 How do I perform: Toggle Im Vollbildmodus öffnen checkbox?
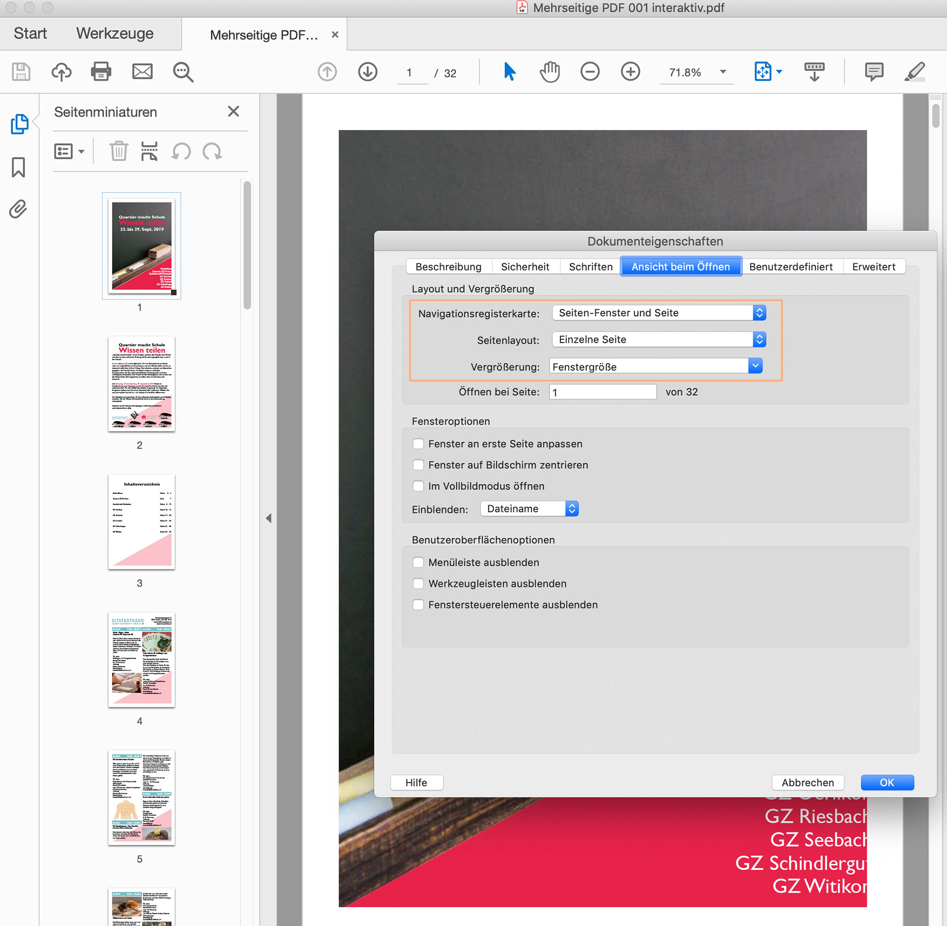tap(418, 486)
